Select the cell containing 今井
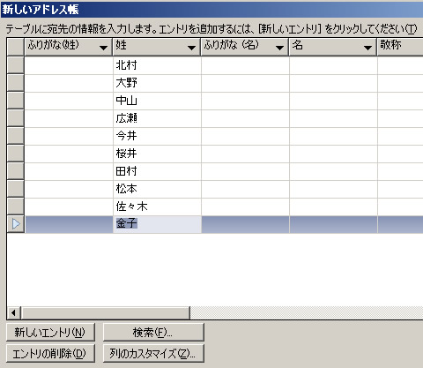423x368 pixels. click(157, 136)
